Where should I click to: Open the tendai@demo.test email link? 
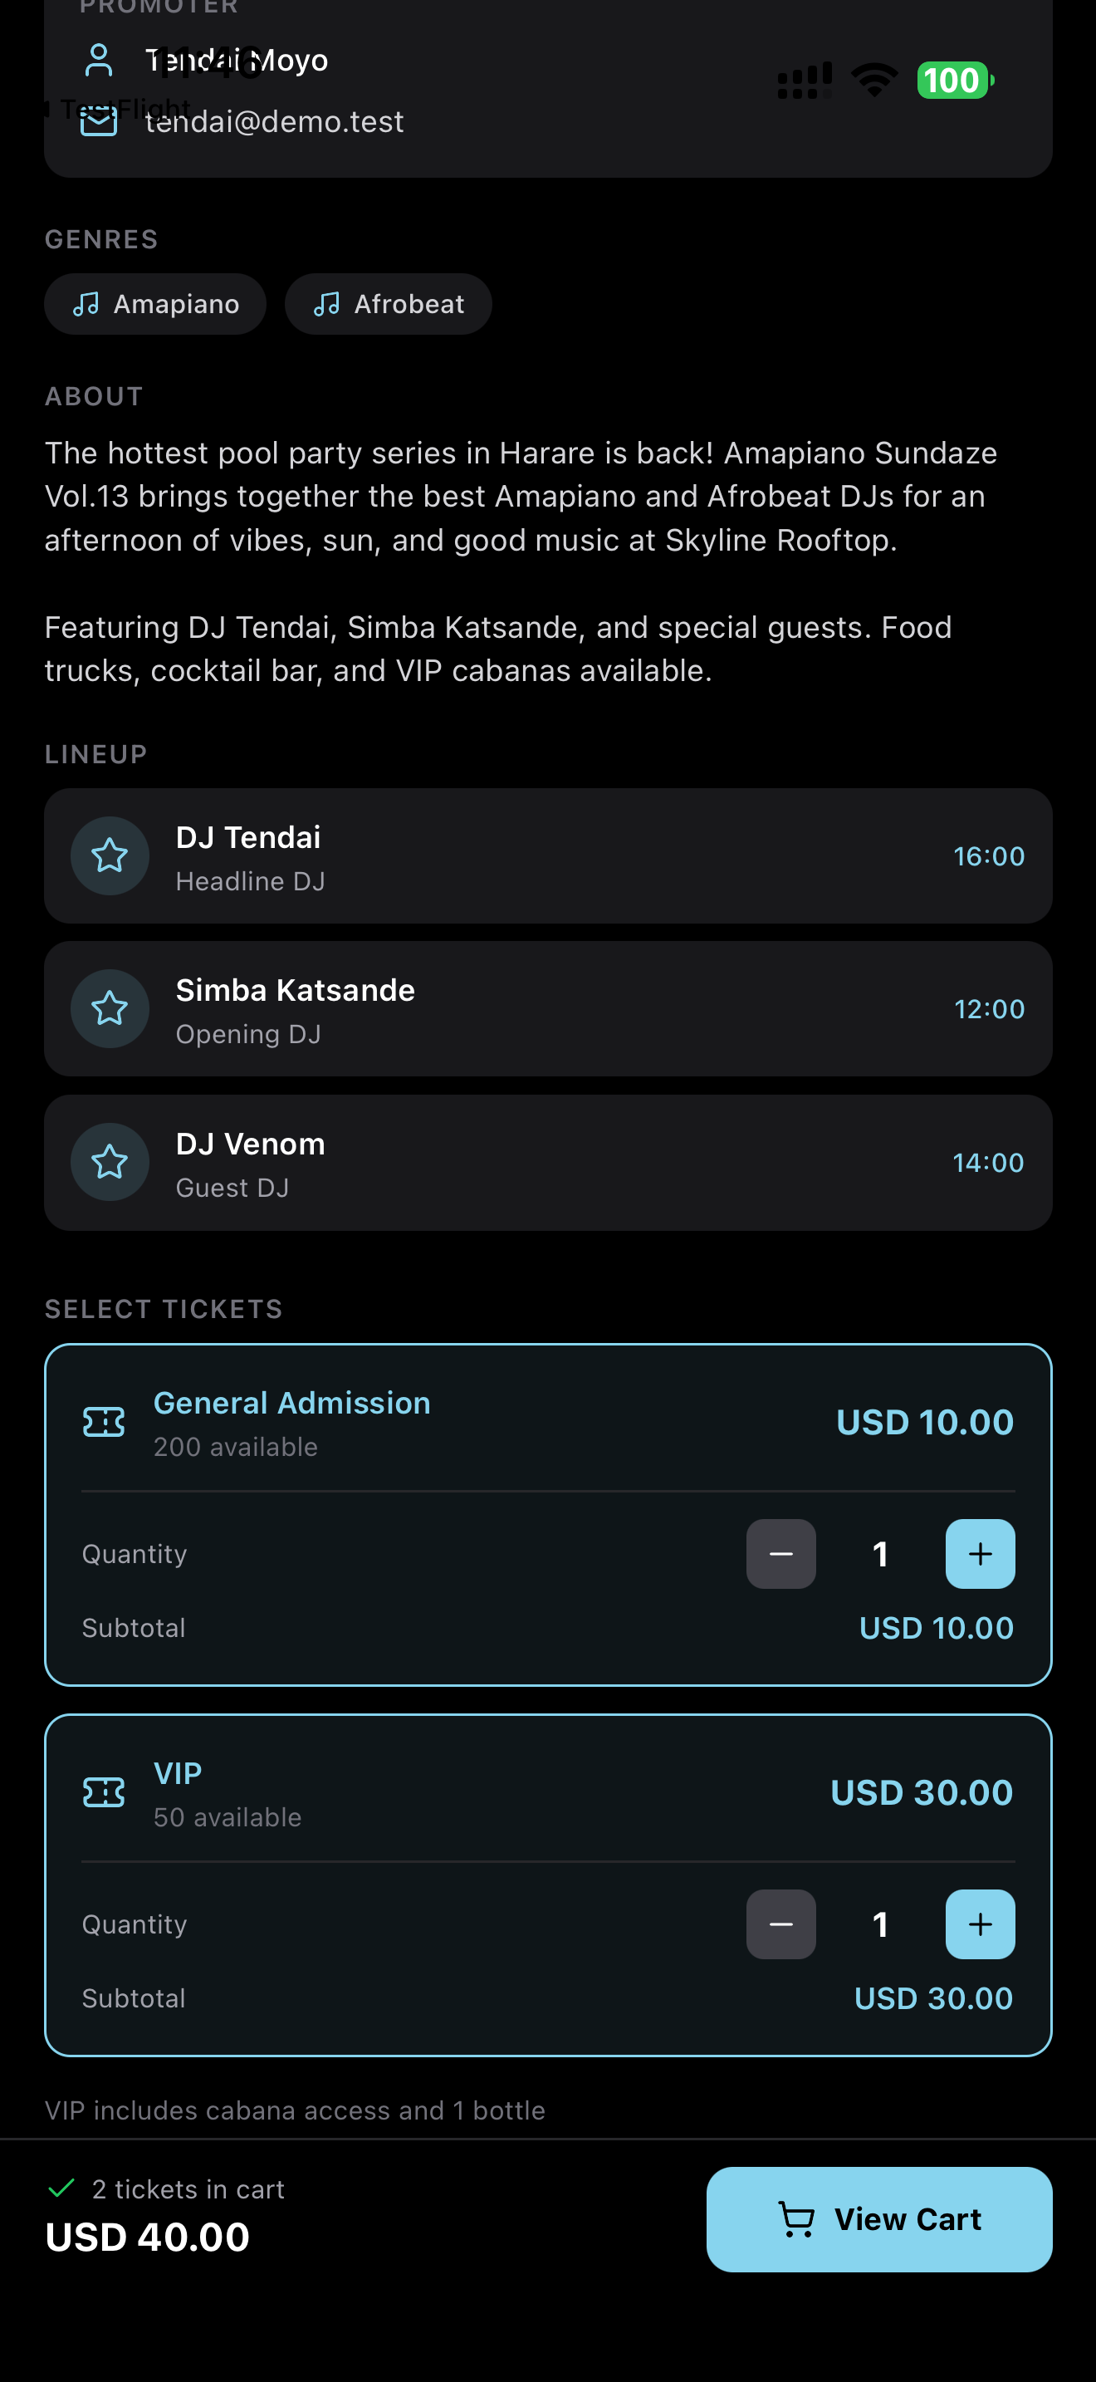275,122
